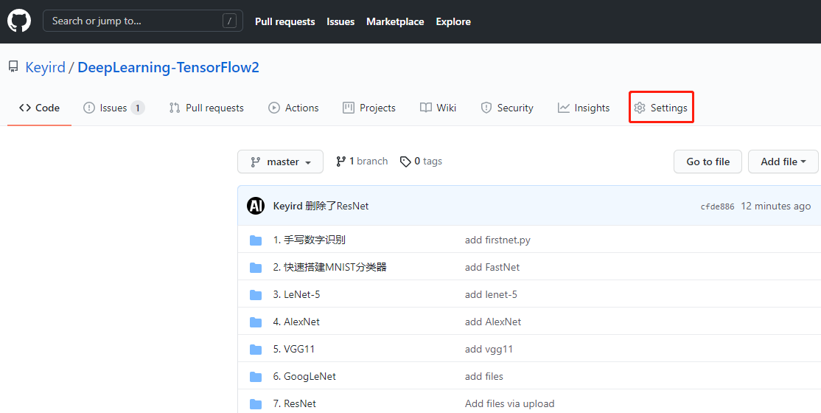Open the repository Pull requests tab

coord(206,108)
